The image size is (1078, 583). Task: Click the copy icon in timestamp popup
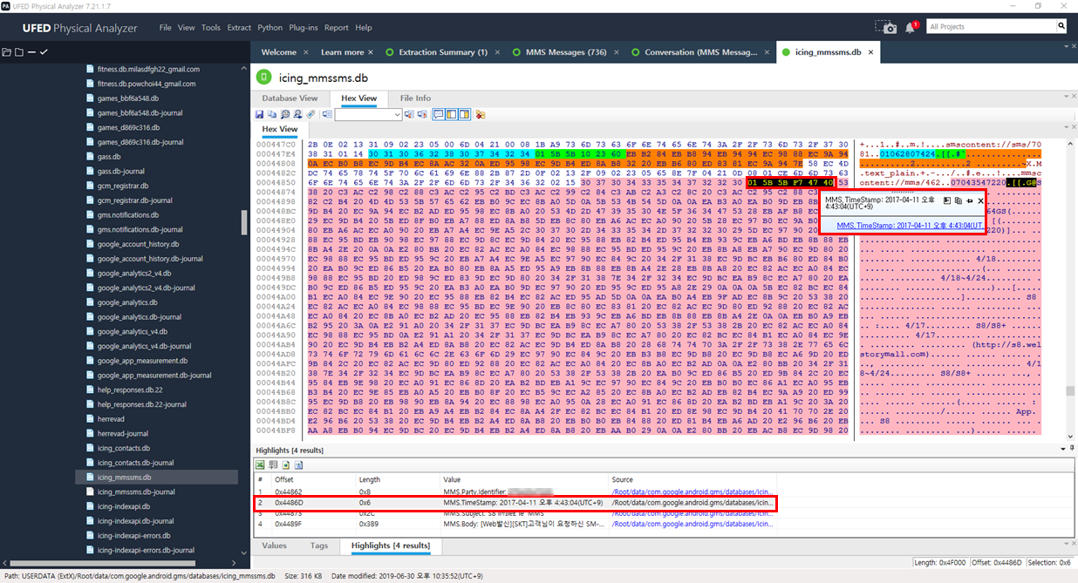coord(958,201)
